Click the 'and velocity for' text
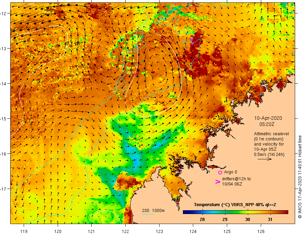 tap(269, 144)
